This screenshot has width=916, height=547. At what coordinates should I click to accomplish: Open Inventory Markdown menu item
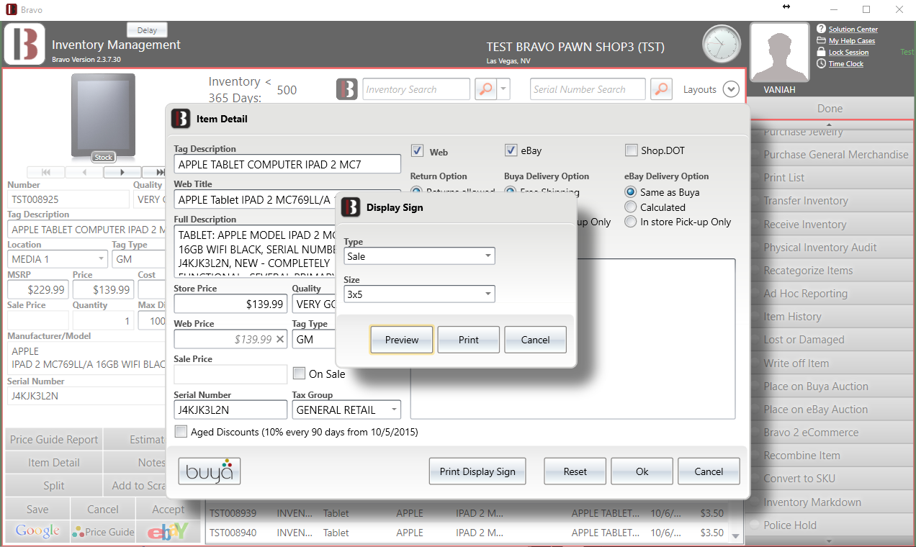click(831, 502)
